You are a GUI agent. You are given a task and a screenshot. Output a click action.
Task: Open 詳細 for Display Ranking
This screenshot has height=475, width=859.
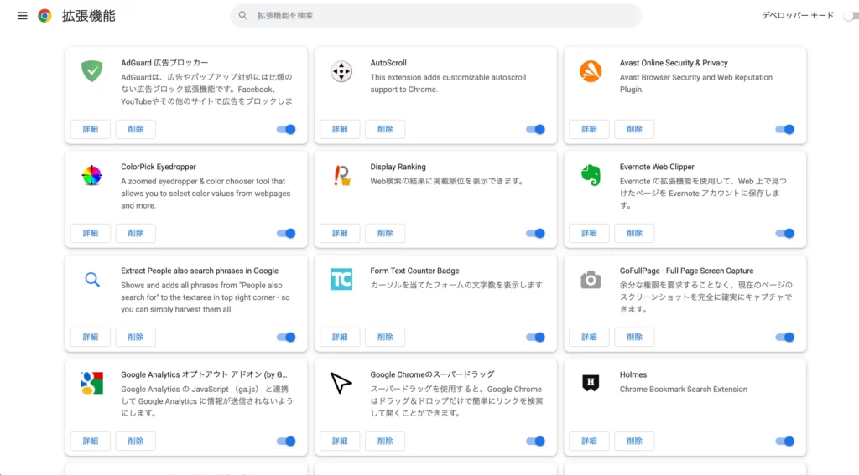pos(340,233)
